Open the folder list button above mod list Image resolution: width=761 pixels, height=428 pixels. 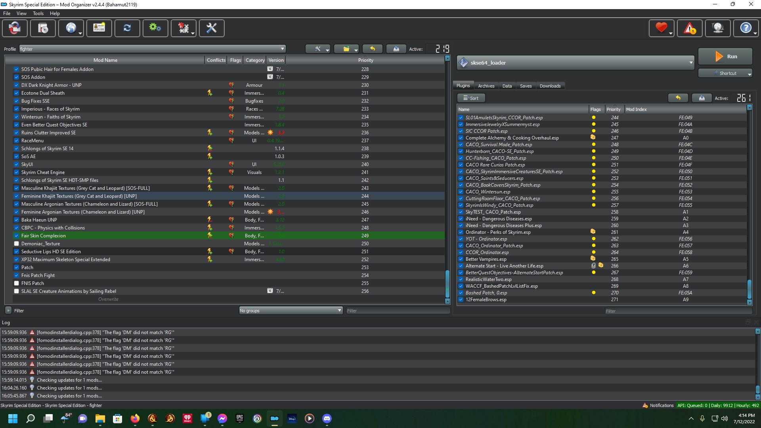[x=346, y=49]
